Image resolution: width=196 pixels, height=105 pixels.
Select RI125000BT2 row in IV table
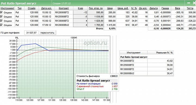pyautogui.click(x=147, y=65)
